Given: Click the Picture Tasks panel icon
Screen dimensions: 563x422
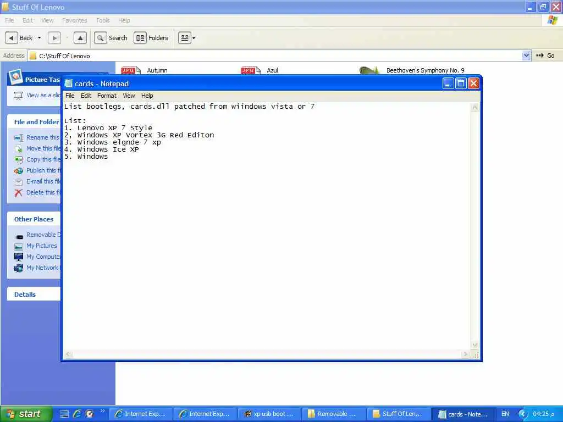Looking at the screenshot, I should point(16,76).
